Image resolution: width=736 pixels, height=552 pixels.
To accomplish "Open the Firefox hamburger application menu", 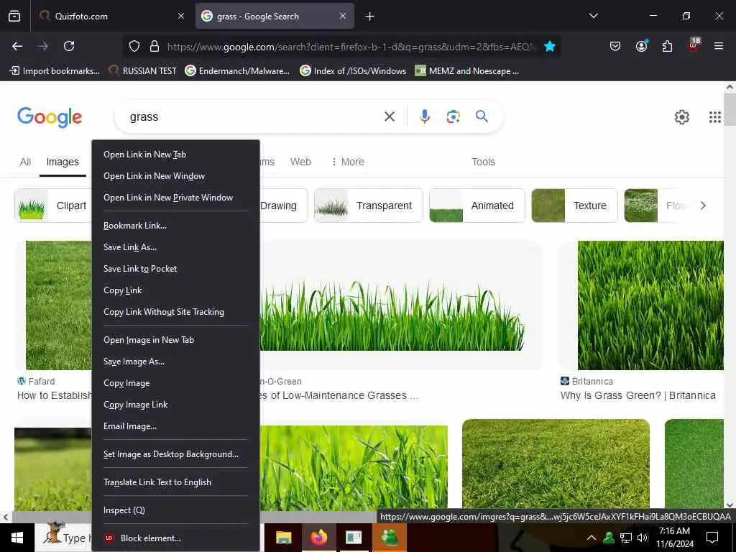I will point(719,46).
